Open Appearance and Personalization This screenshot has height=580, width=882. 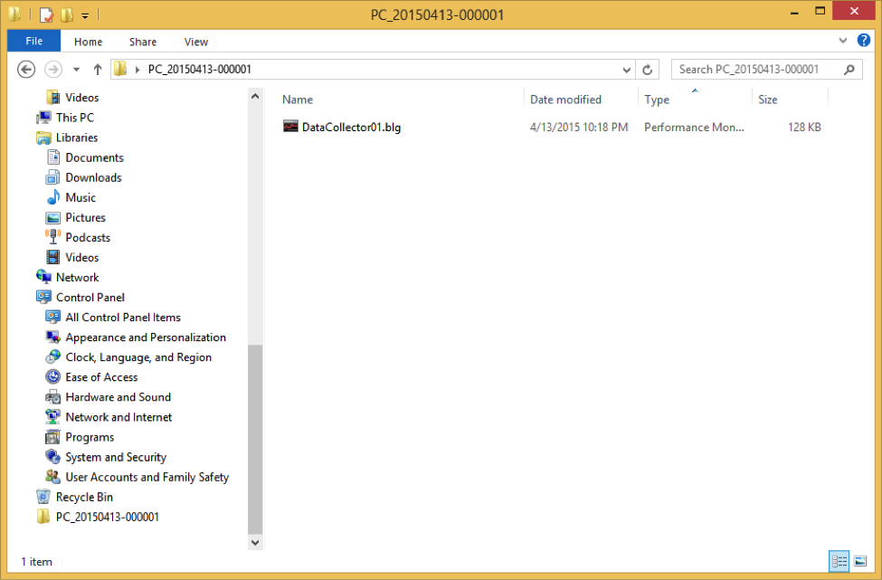tap(146, 338)
